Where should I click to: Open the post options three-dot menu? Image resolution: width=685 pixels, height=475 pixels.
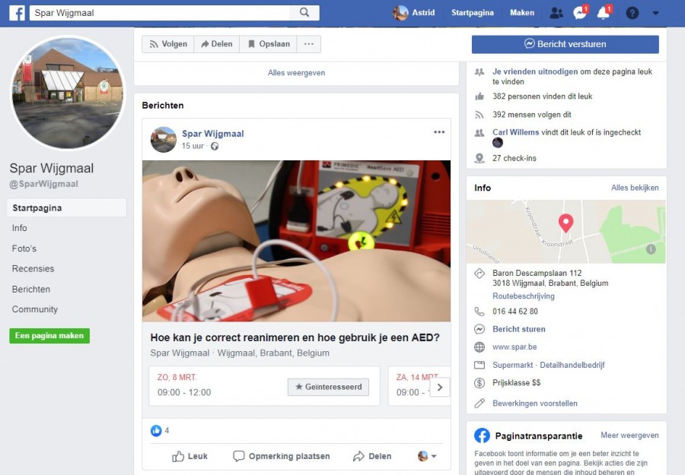point(439,132)
